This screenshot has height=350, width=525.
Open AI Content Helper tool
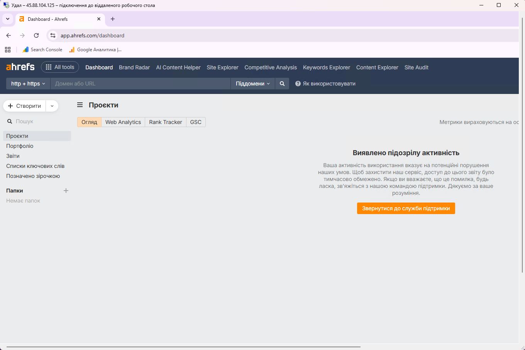point(178,67)
